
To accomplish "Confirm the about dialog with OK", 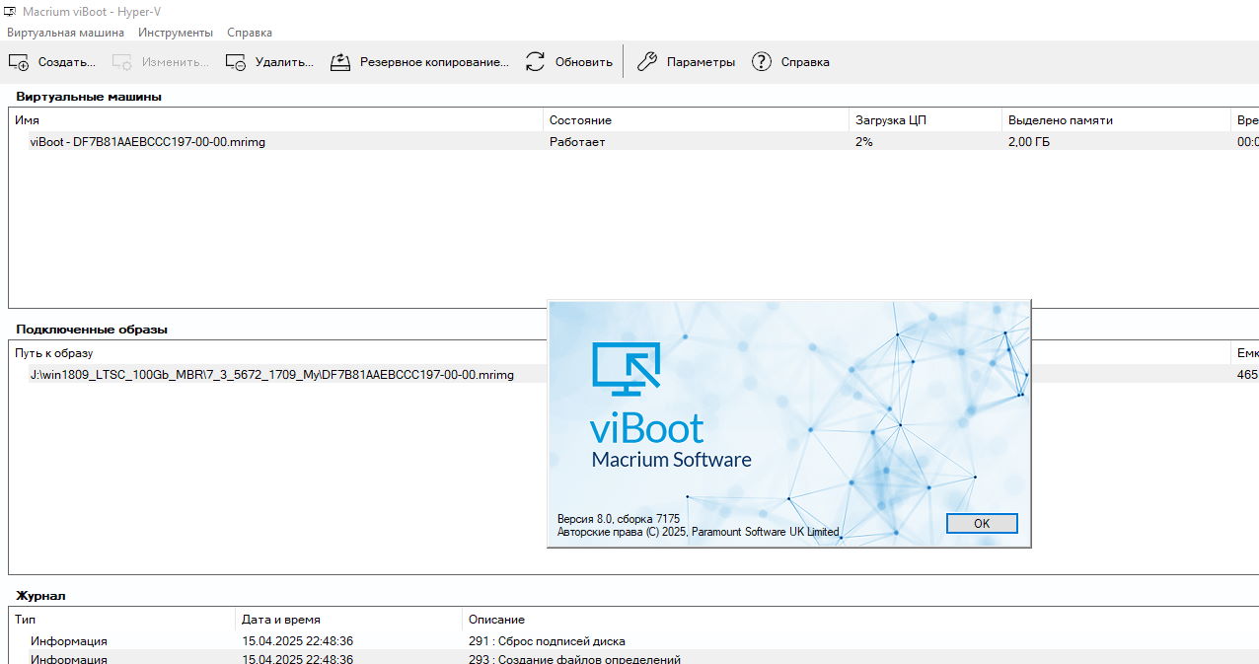I will [982, 524].
